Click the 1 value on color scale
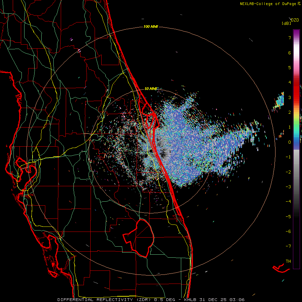302x302 pixels. 290,127
